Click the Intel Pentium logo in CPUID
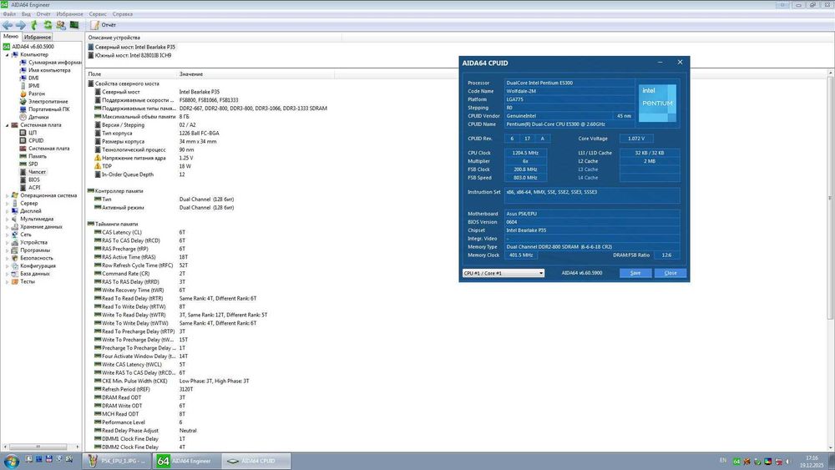This screenshot has height=470, width=835. tap(657, 104)
